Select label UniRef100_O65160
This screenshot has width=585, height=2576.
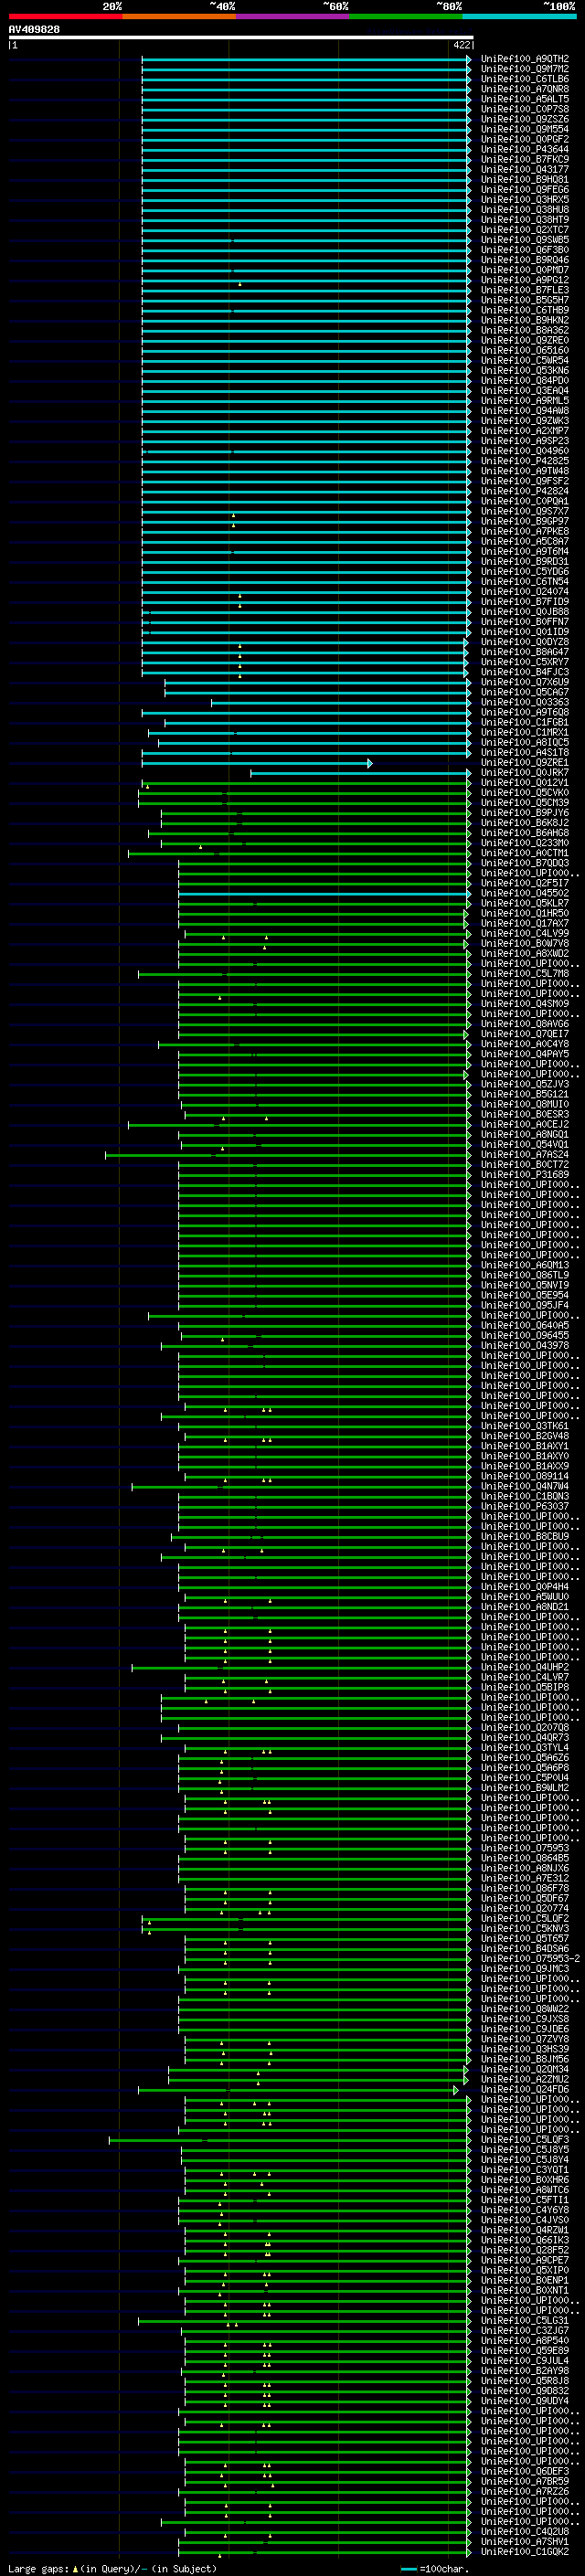pos(525,351)
